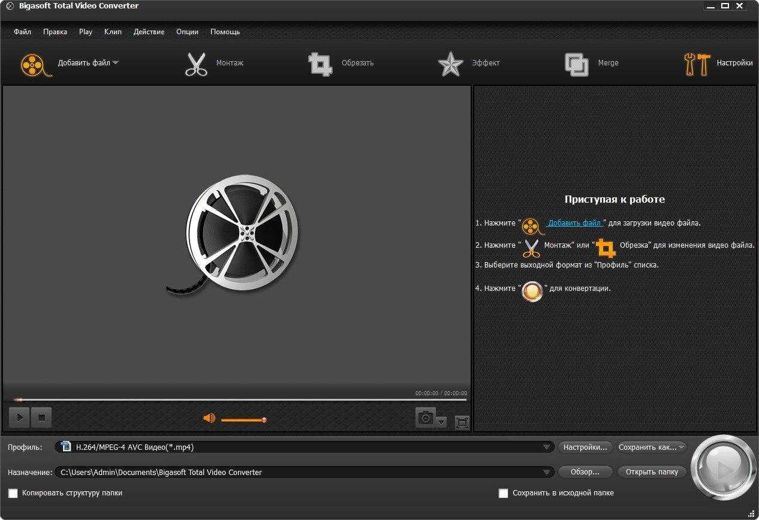This screenshot has height=520, width=759.
Task: Click the scissors icon in step 2
Action: (531, 248)
